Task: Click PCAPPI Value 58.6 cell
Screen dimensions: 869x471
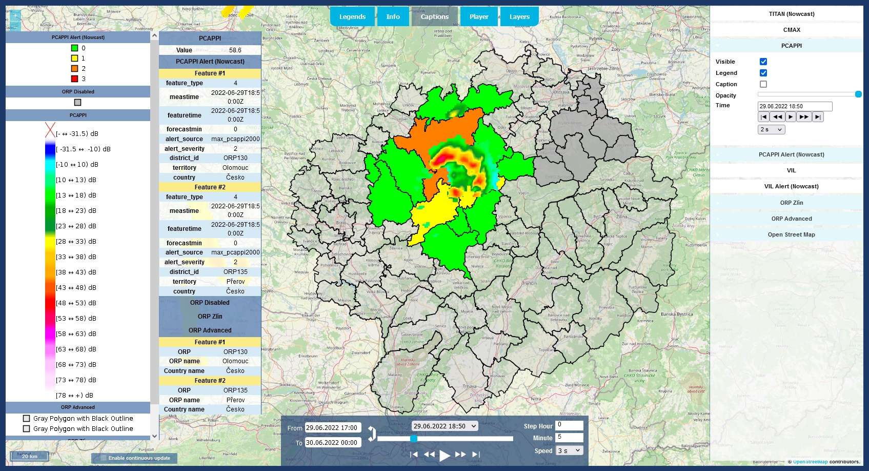Action: (235, 50)
